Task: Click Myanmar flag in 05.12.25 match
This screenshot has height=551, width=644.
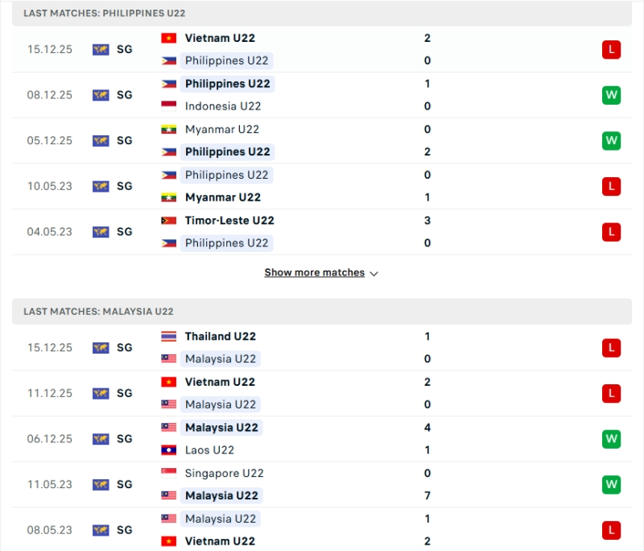Action: [x=169, y=129]
